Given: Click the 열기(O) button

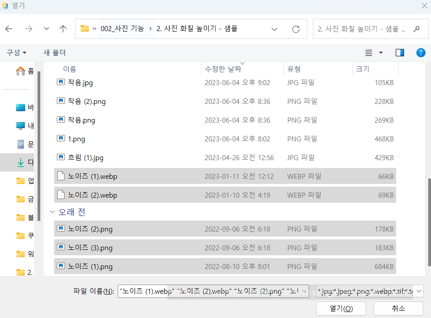Looking at the screenshot, I should click(341, 308).
